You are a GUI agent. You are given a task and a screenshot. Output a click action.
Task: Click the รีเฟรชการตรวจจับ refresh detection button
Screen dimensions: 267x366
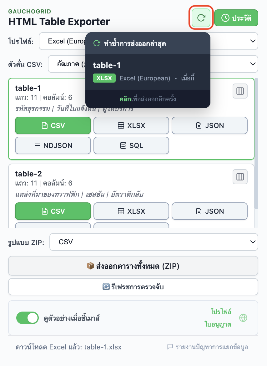133,287
